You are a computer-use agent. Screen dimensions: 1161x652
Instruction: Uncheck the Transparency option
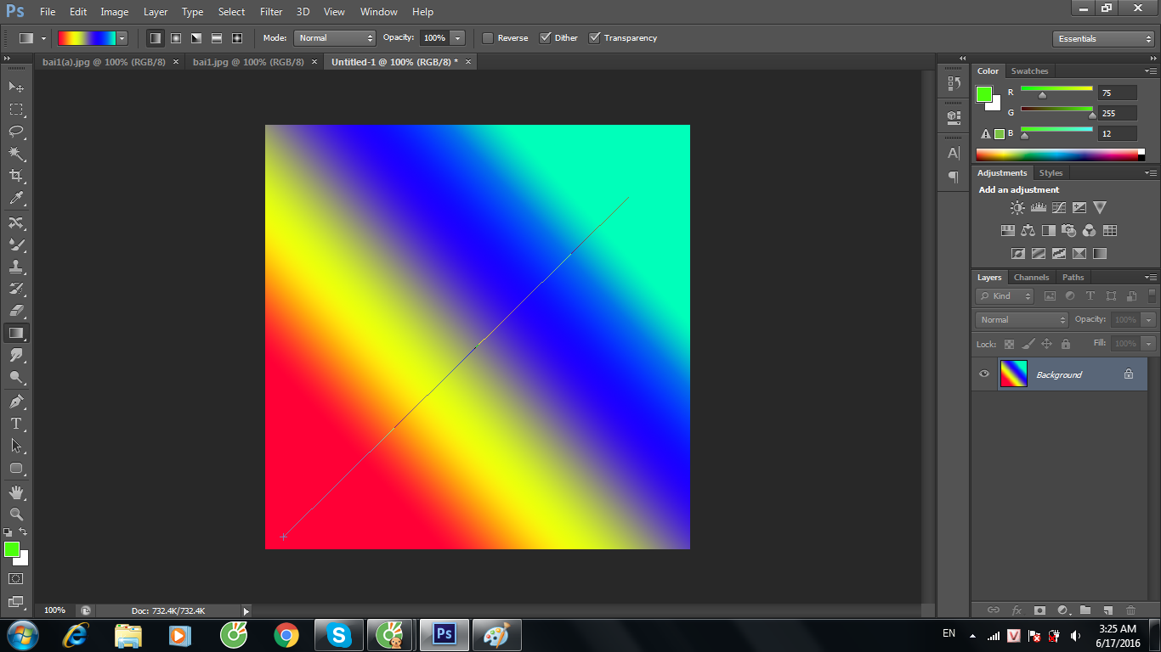tap(595, 37)
